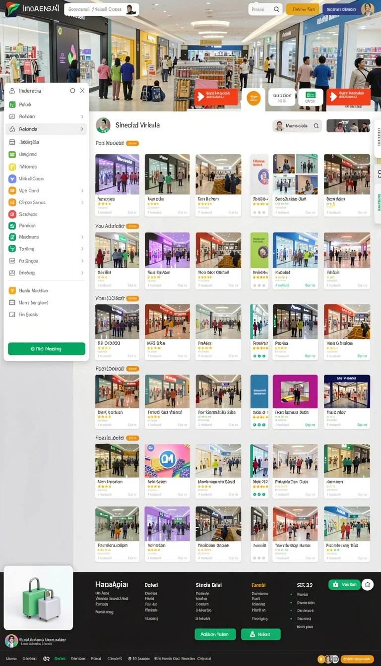
Task: Click the round home icon in footer
Action: click(367, 584)
